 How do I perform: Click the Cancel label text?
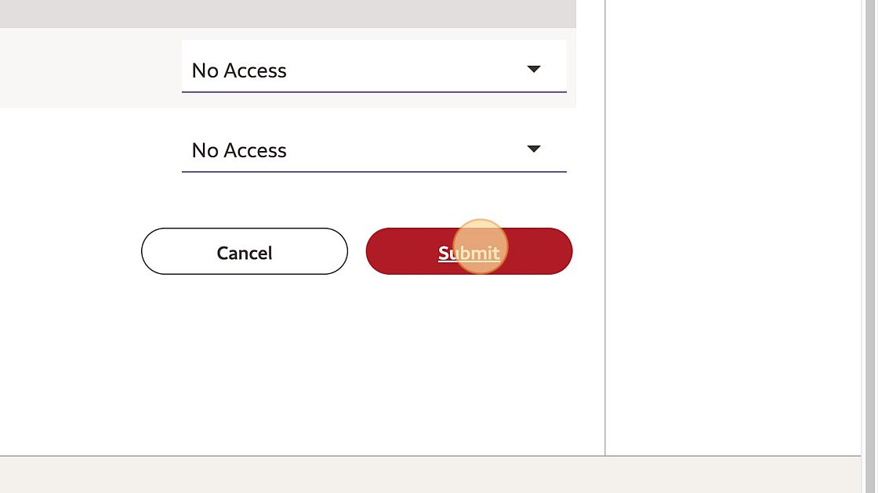click(x=245, y=254)
